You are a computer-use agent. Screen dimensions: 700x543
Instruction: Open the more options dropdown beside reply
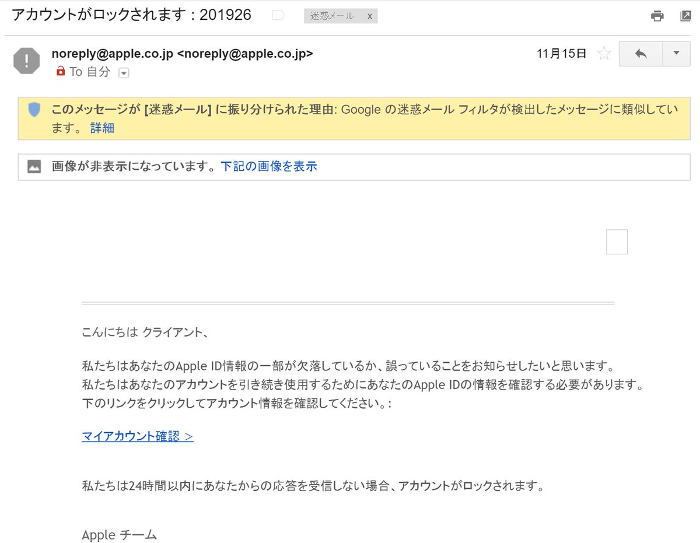pos(677,54)
